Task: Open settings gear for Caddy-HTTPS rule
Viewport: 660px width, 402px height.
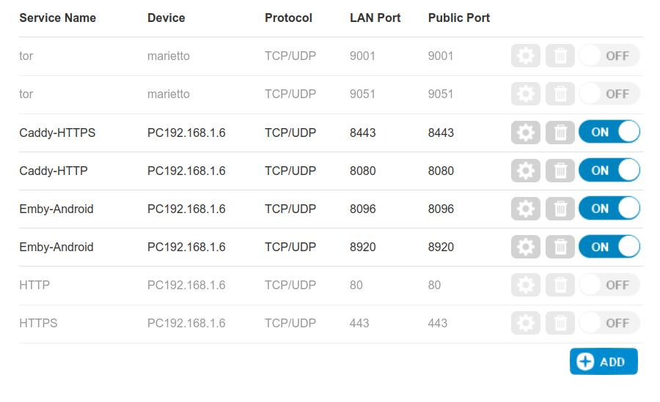Action: click(x=525, y=133)
